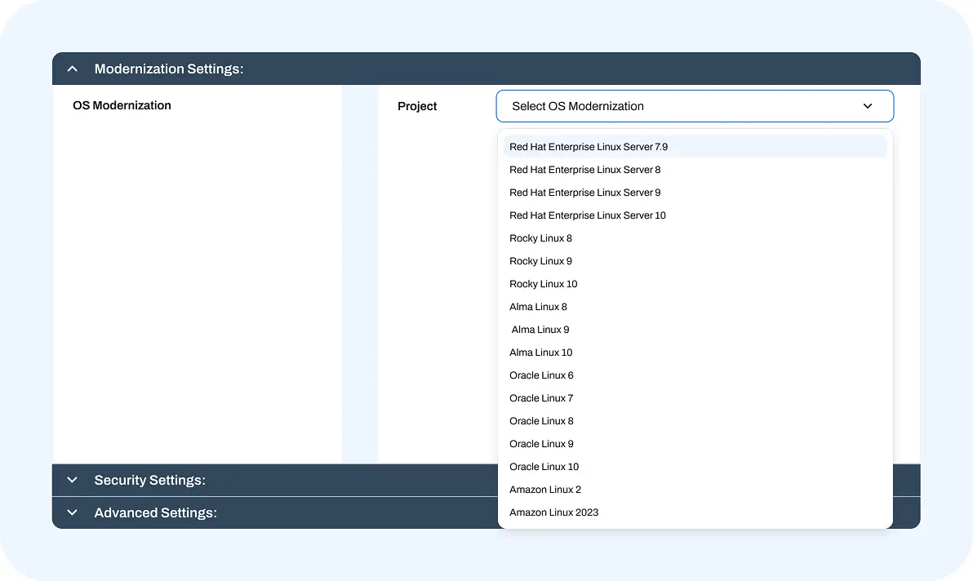Pick Alma Linux 10 from list
Image resolution: width=973 pixels, height=581 pixels.
tap(695, 353)
